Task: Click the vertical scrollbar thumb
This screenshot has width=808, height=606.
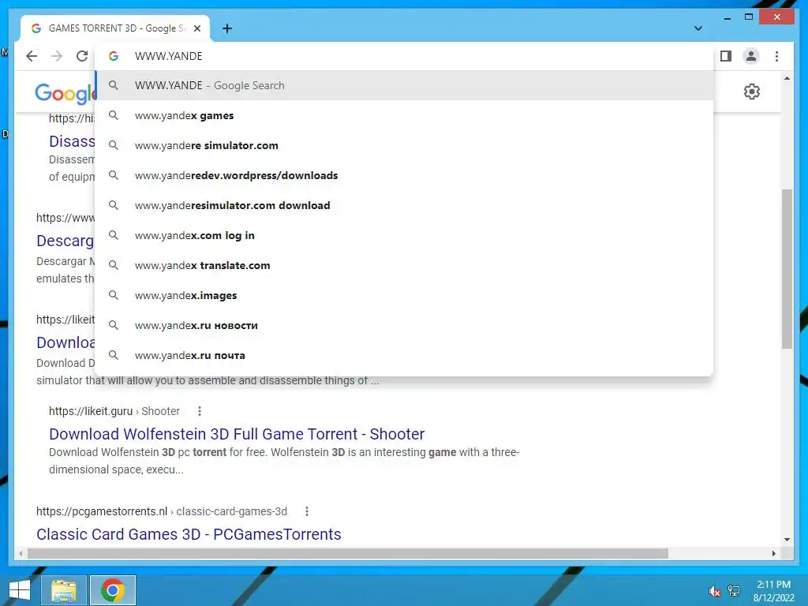Action: (787, 269)
